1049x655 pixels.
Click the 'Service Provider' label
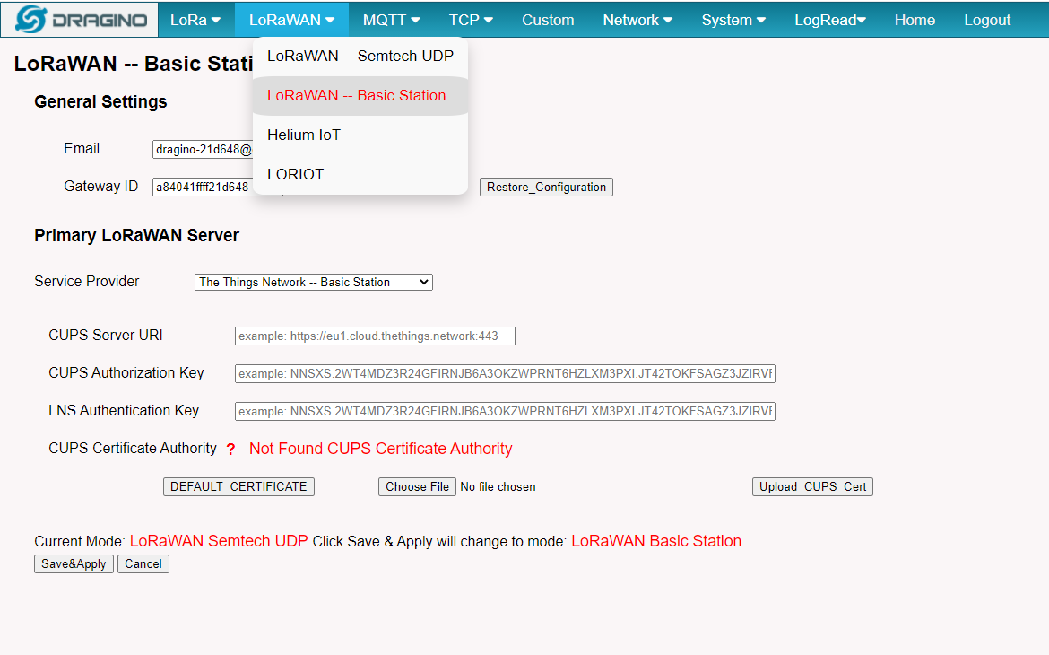click(86, 281)
